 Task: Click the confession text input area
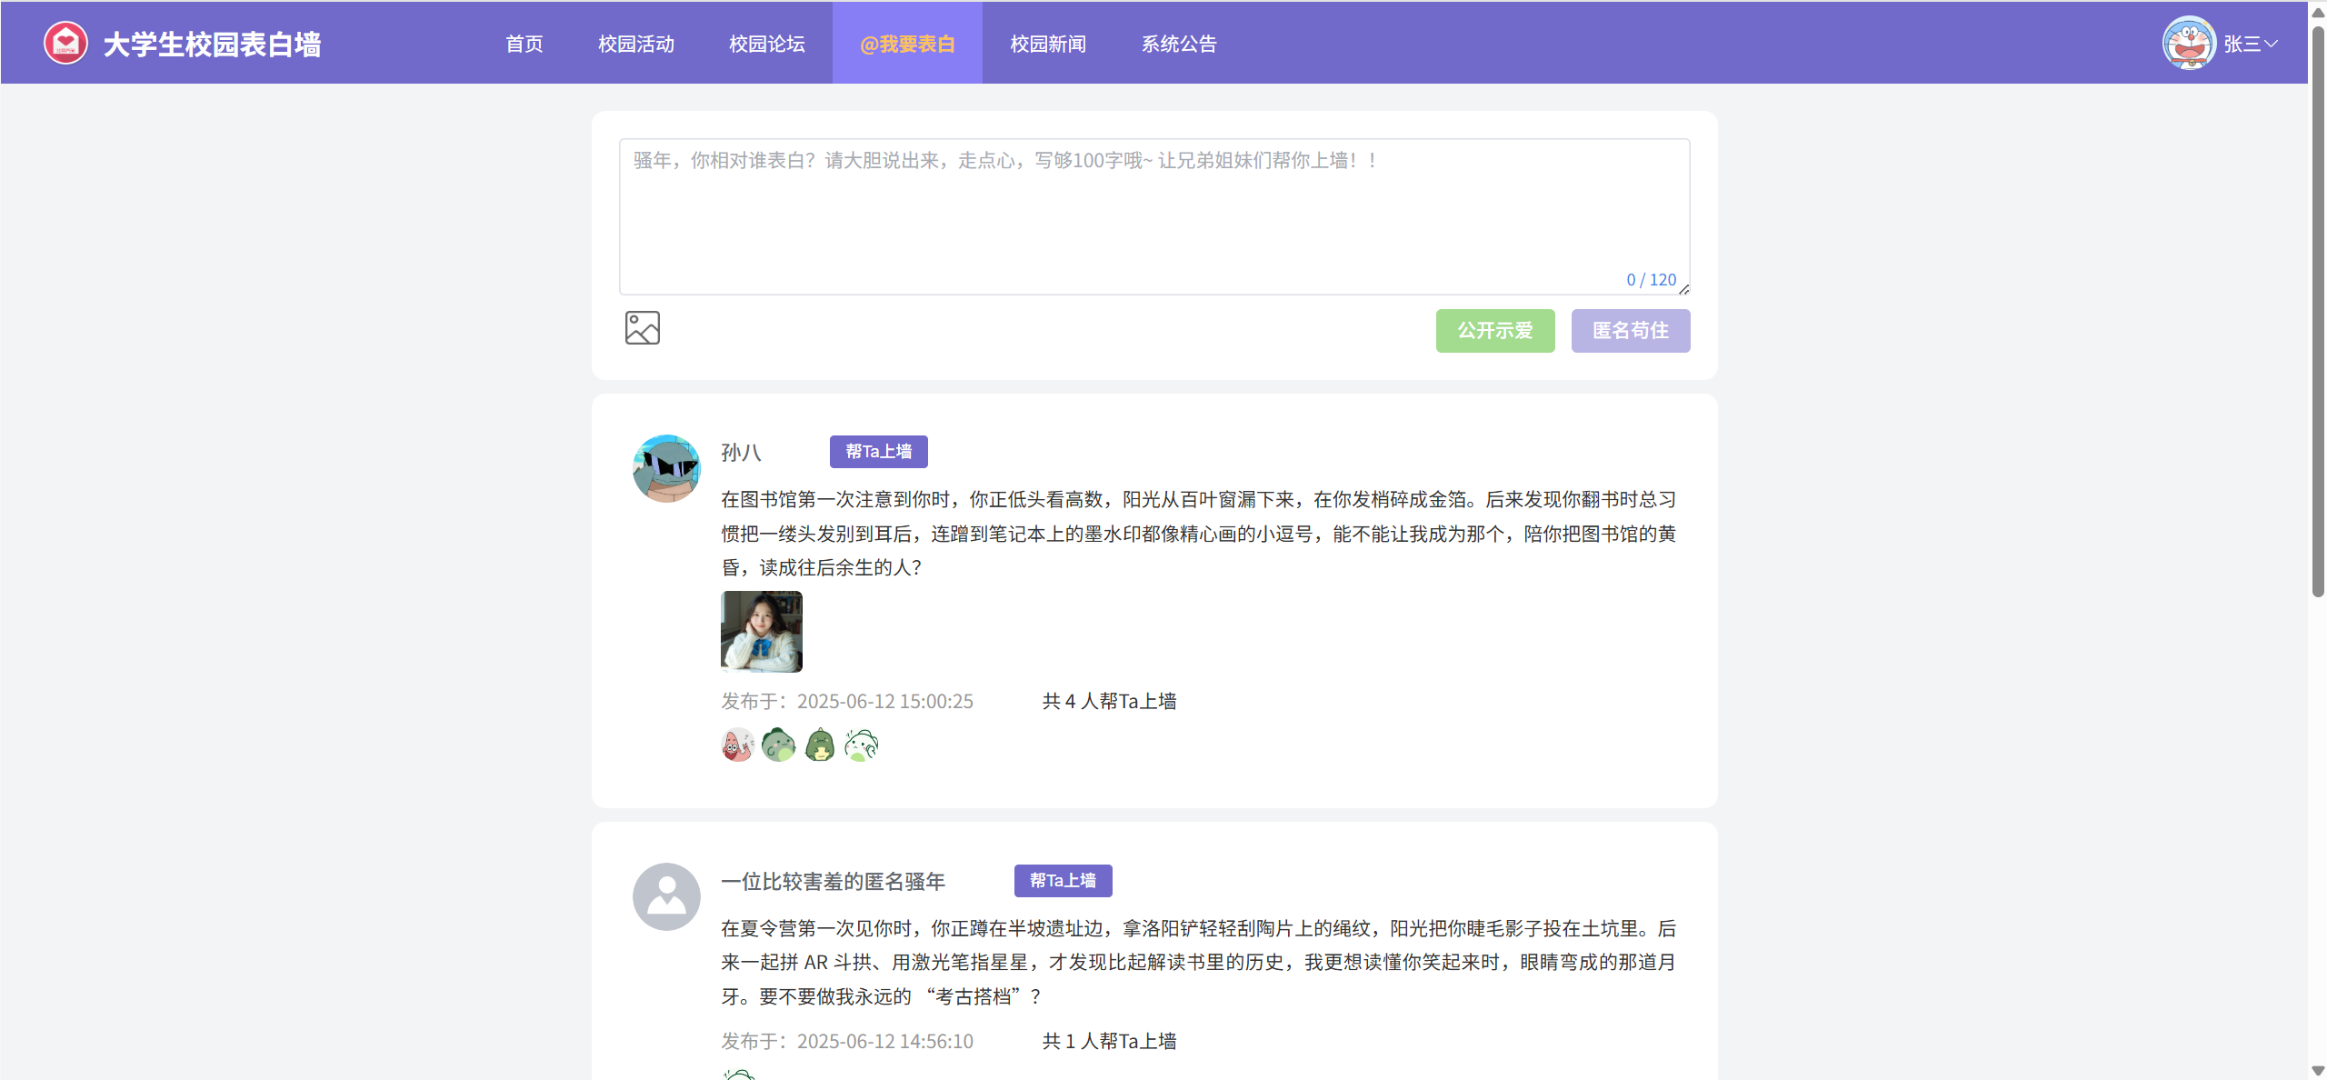click(x=1154, y=216)
